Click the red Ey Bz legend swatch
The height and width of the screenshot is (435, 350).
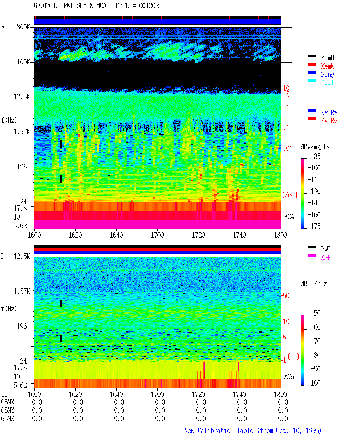coord(312,119)
